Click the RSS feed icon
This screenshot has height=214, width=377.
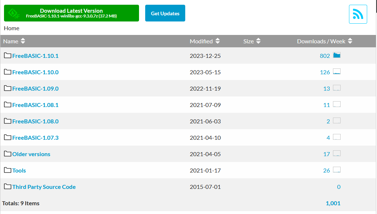(358, 14)
